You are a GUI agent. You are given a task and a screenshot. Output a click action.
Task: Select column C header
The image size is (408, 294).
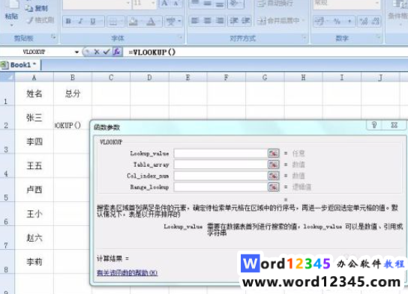click(x=111, y=77)
